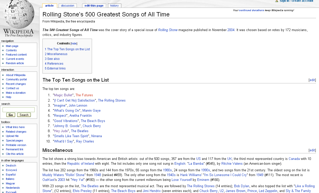Switch to the discussion tab
Image resolution: width=319 pixels, height=193 pixels.
point(67,6)
